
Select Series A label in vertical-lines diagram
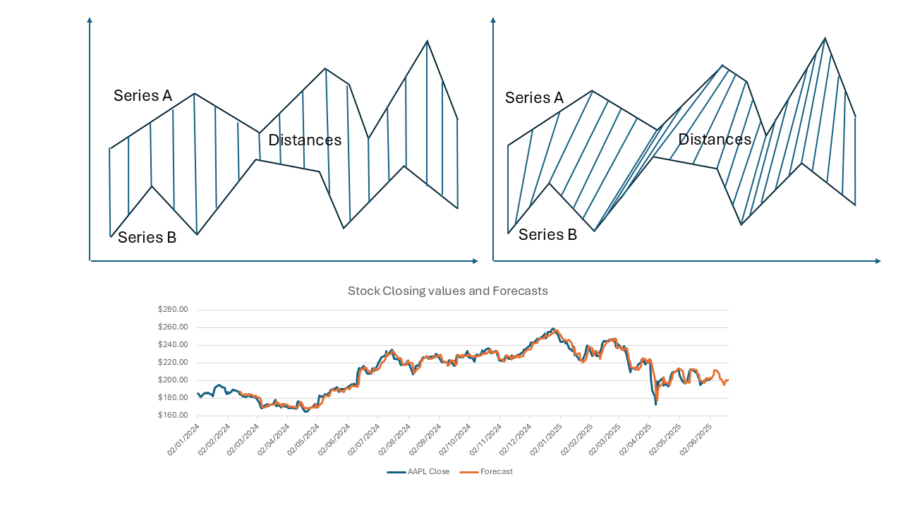pyautogui.click(x=143, y=96)
